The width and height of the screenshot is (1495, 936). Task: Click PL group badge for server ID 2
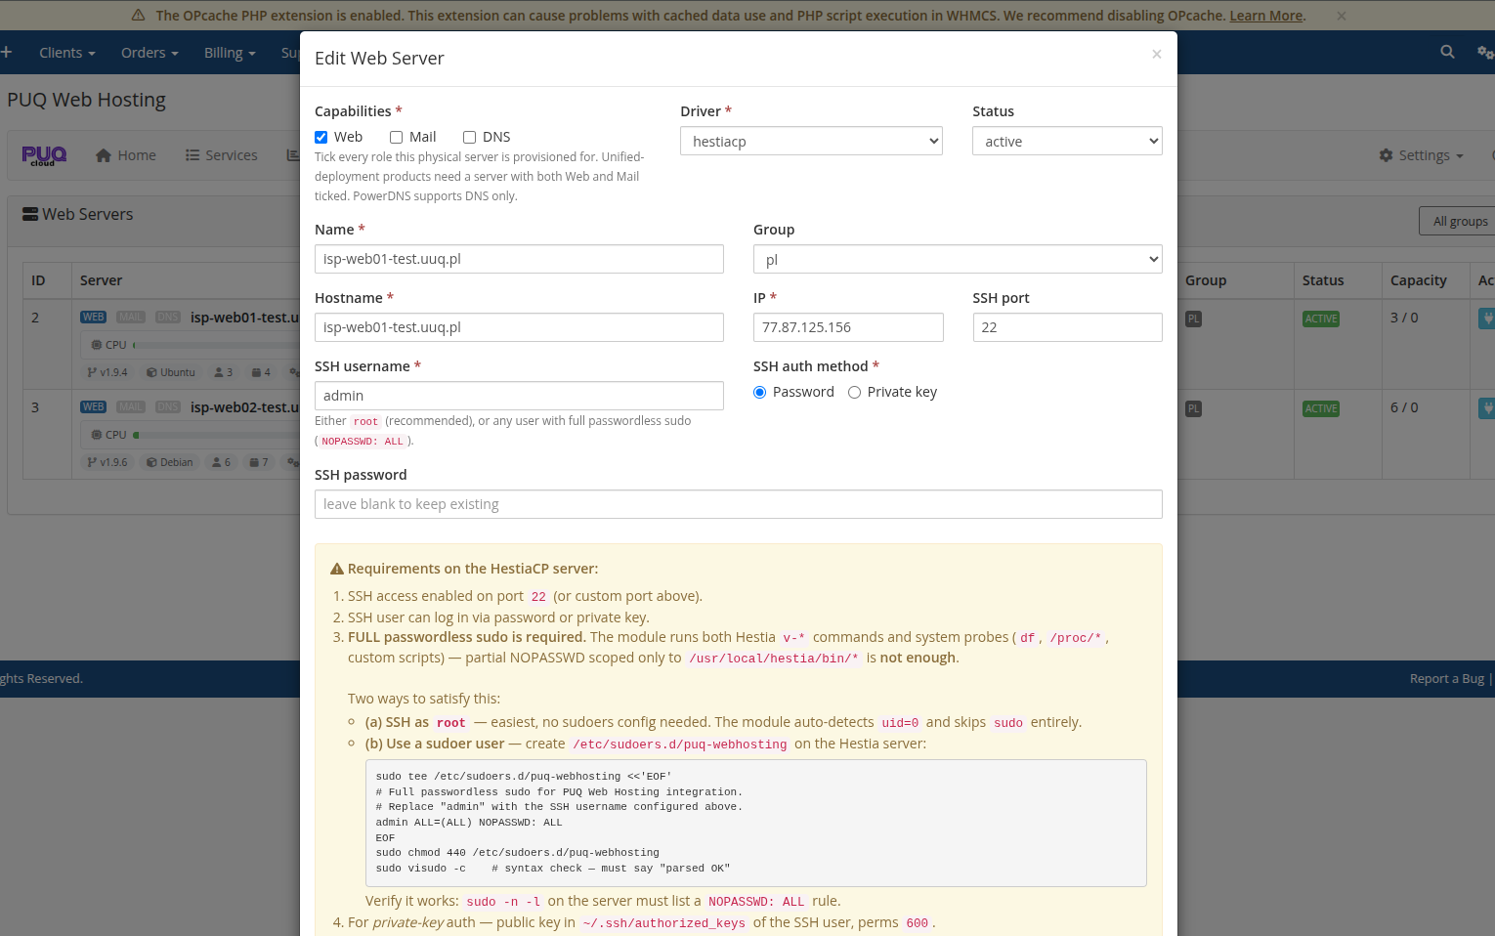pos(1193,319)
